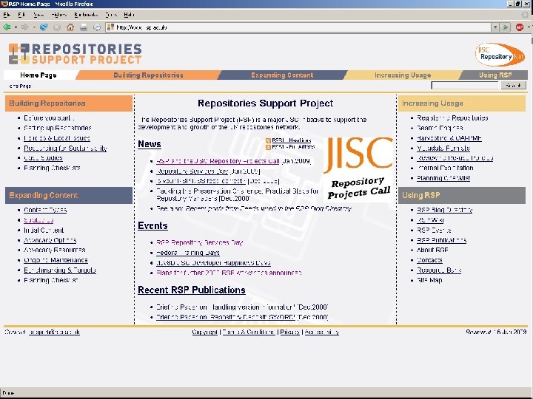The image size is (533, 399).
Task: Open the Resourcing for Sustainability link
Action: click(65, 149)
